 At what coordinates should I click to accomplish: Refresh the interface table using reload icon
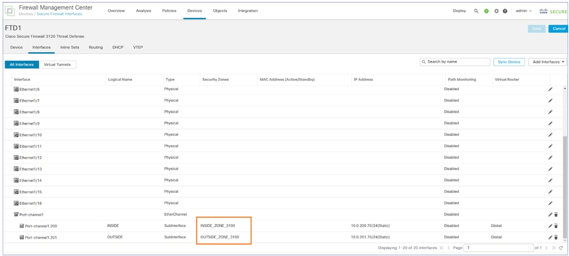point(560,248)
